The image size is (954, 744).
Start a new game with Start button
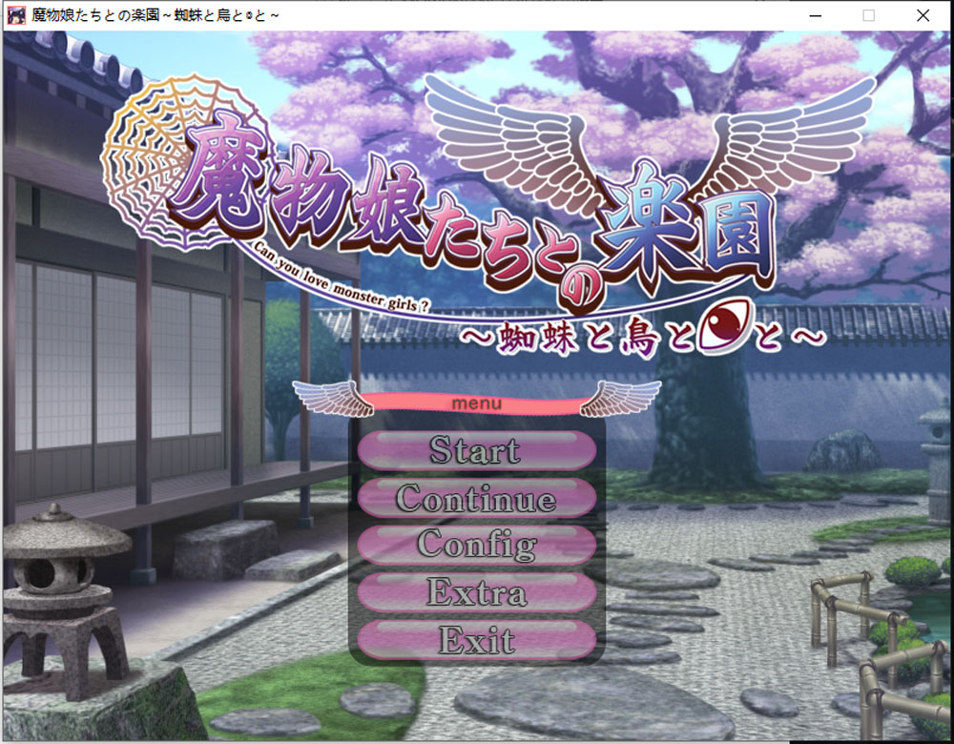coord(476,450)
